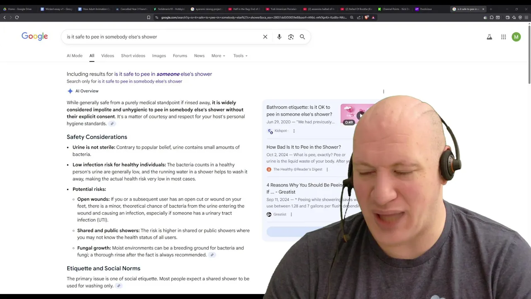Select the All results tab
The image size is (531, 299).
tap(92, 56)
